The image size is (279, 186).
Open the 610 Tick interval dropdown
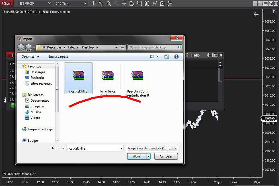tap(71, 3)
